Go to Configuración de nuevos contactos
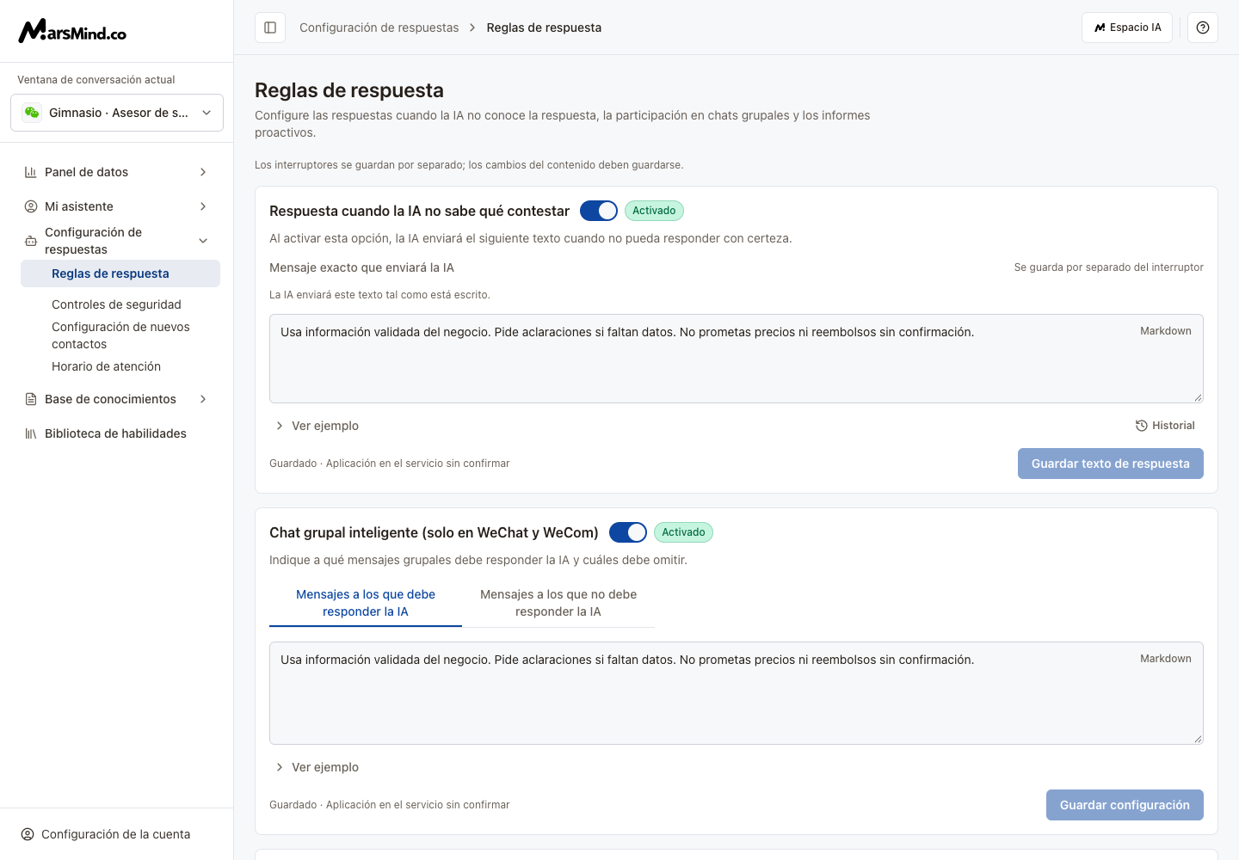 click(120, 335)
